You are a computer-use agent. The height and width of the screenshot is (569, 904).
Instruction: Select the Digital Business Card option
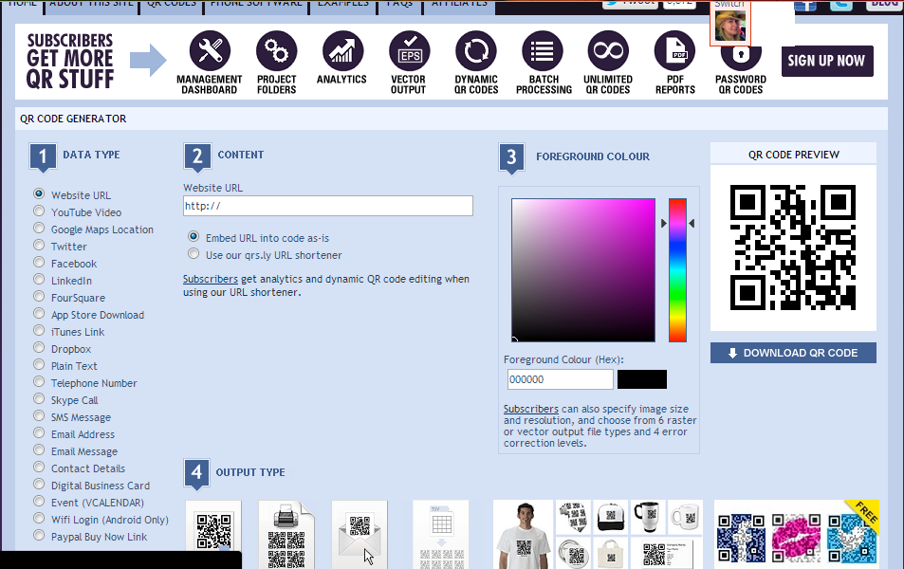(39, 484)
